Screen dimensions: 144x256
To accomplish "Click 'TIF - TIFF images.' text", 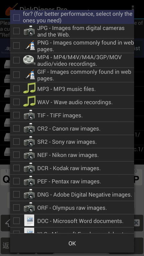I will pyautogui.click(x=60, y=116).
